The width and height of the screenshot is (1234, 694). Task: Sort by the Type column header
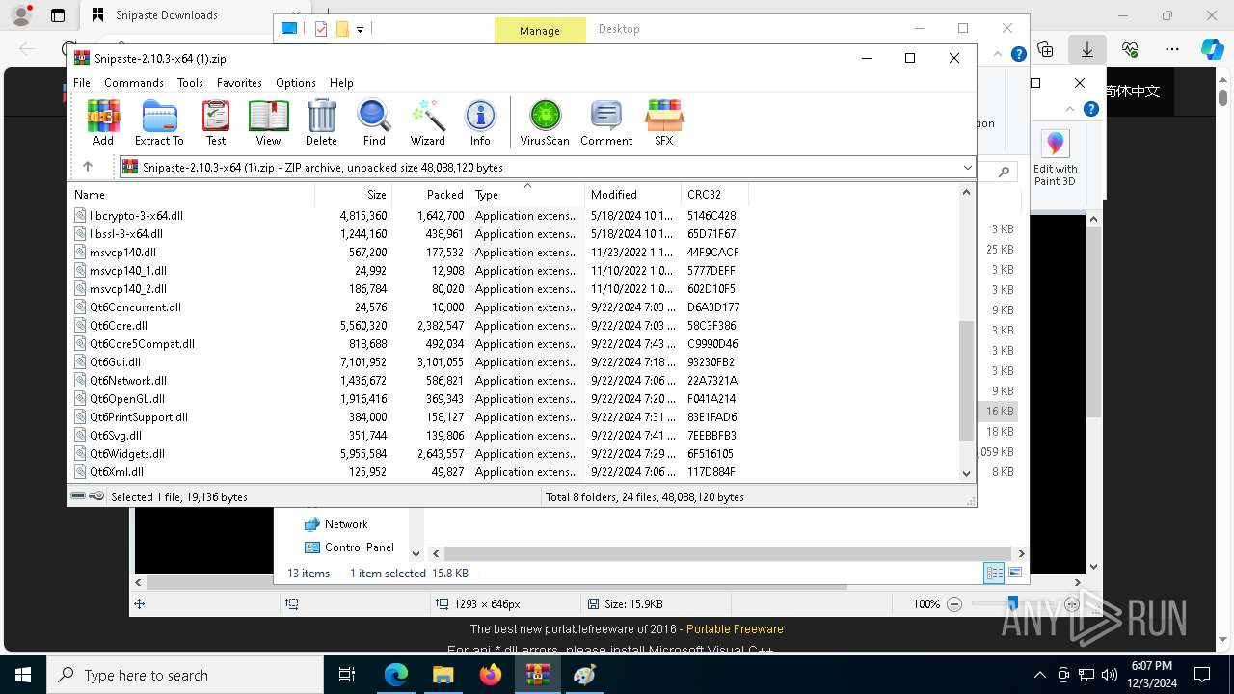527,194
